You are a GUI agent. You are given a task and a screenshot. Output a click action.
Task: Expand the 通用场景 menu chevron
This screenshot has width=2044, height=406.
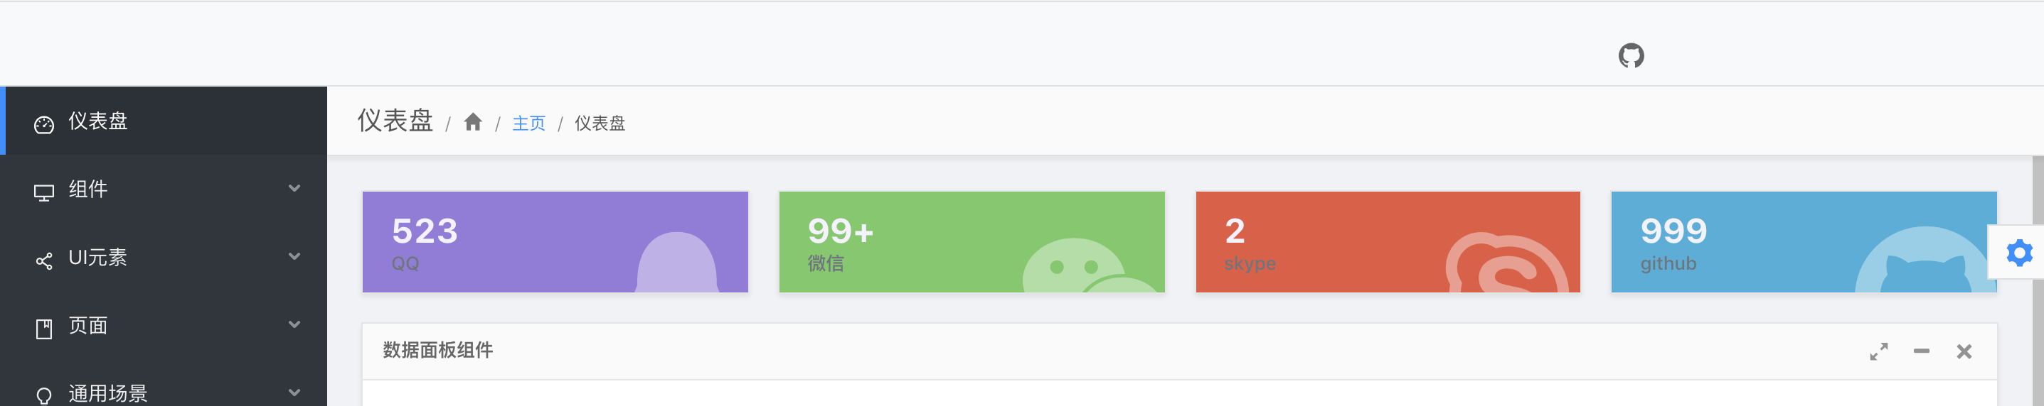pyautogui.click(x=294, y=393)
